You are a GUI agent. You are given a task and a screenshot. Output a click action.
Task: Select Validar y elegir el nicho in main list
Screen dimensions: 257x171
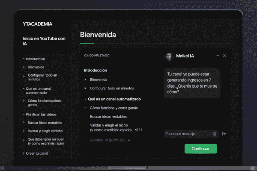(x=111, y=128)
